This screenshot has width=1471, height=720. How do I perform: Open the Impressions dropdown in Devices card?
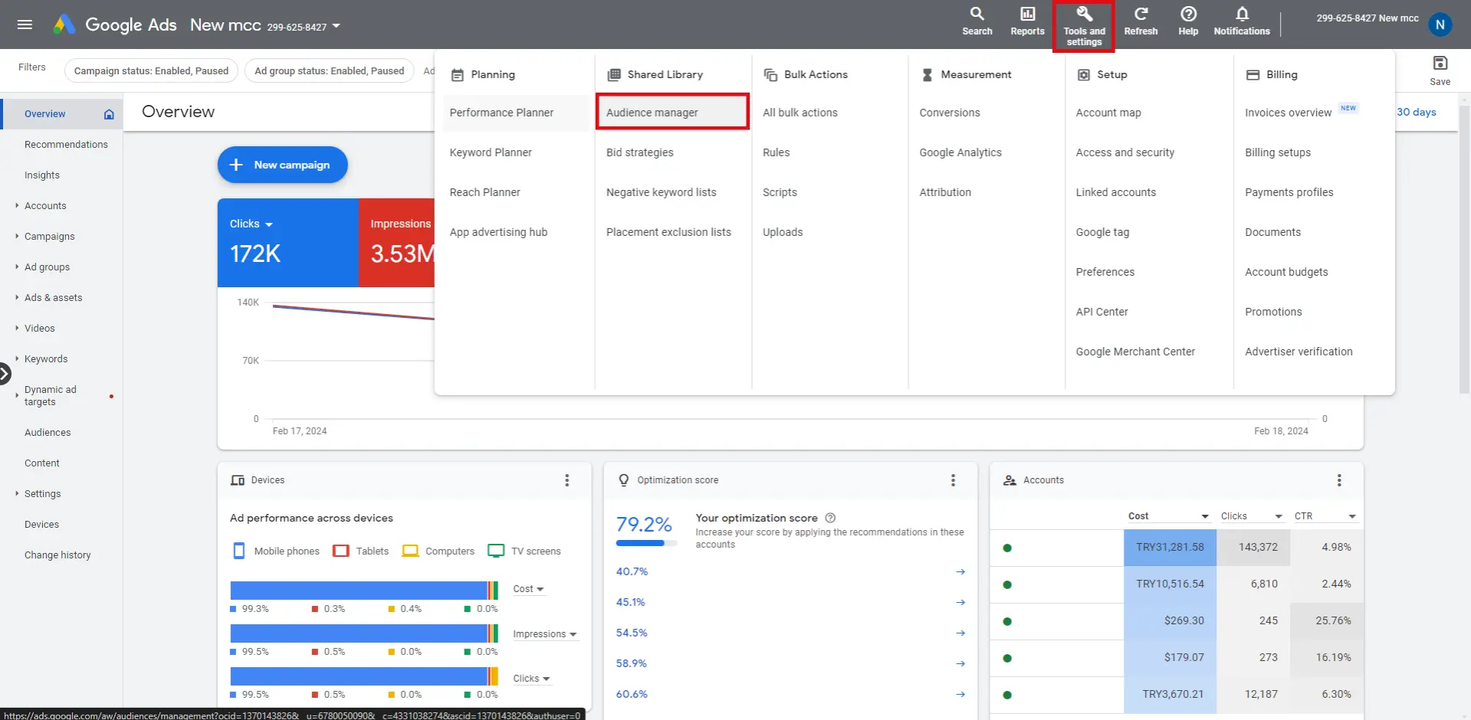pyautogui.click(x=545, y=634)
